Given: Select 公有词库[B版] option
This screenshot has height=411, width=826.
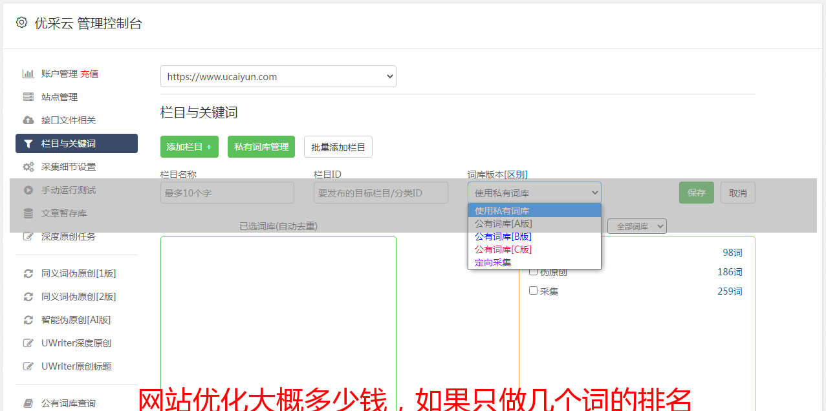Looking at the screenshot, I should pos(534,237).
